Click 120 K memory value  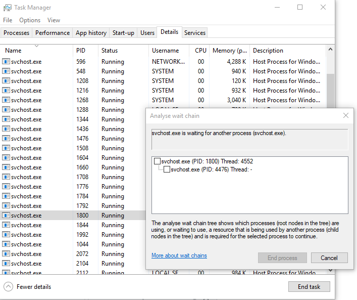coord(239,81)
